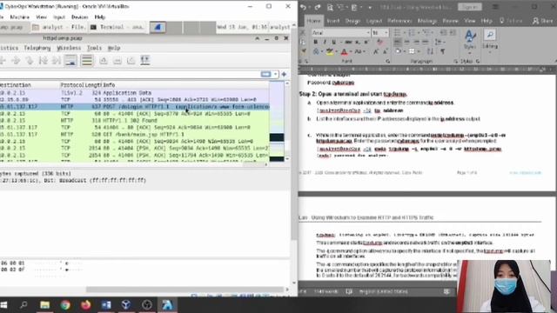Apply red font color in Word
557x313 pixels.
(x=344, y=52)
